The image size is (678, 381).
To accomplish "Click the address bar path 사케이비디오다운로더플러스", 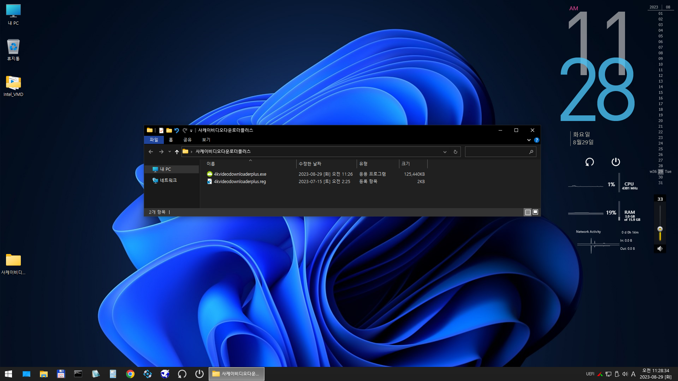I will click(223, 151).
